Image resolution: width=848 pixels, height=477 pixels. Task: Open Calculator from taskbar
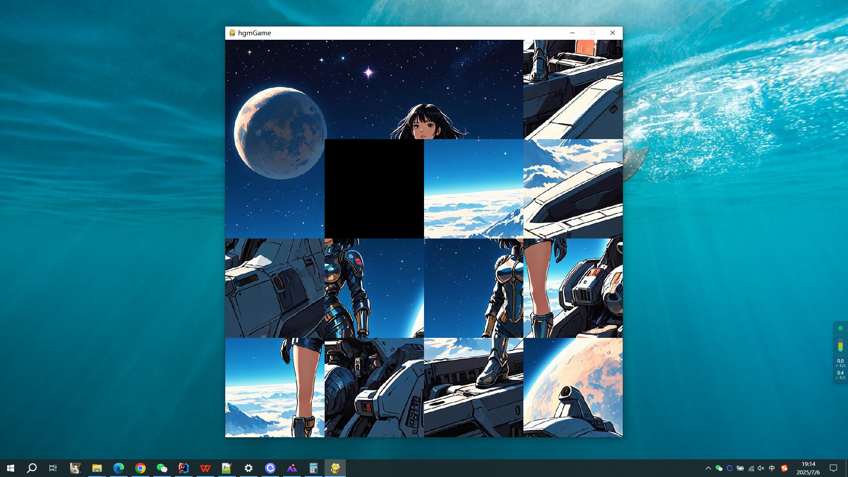tap(314, 468)
